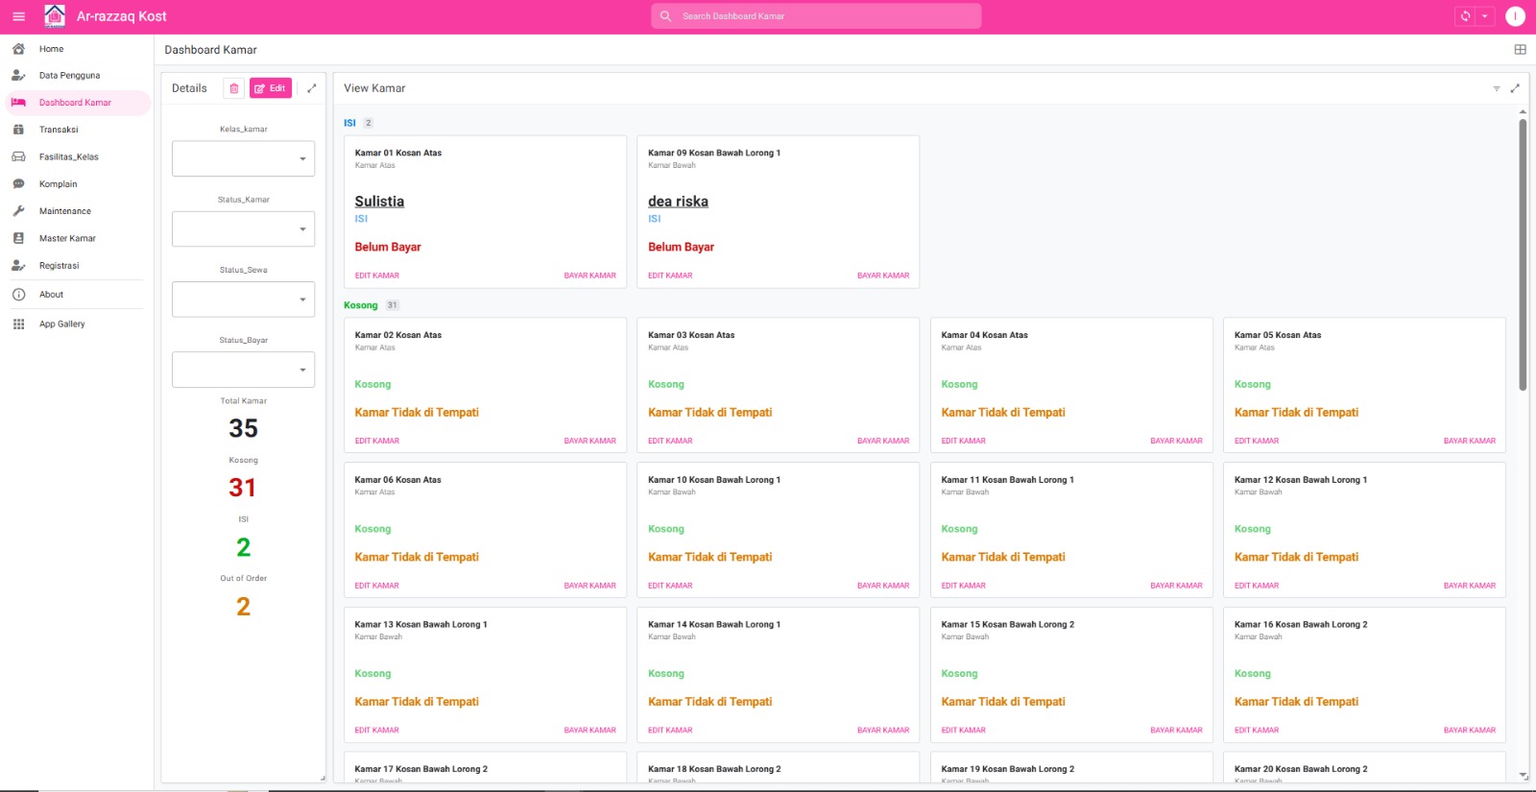Click the hamburger menu icon
This screenshot has width=1536, height=792.
click(18, 16)
